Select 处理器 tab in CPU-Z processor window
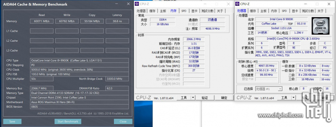 point(242,11)
